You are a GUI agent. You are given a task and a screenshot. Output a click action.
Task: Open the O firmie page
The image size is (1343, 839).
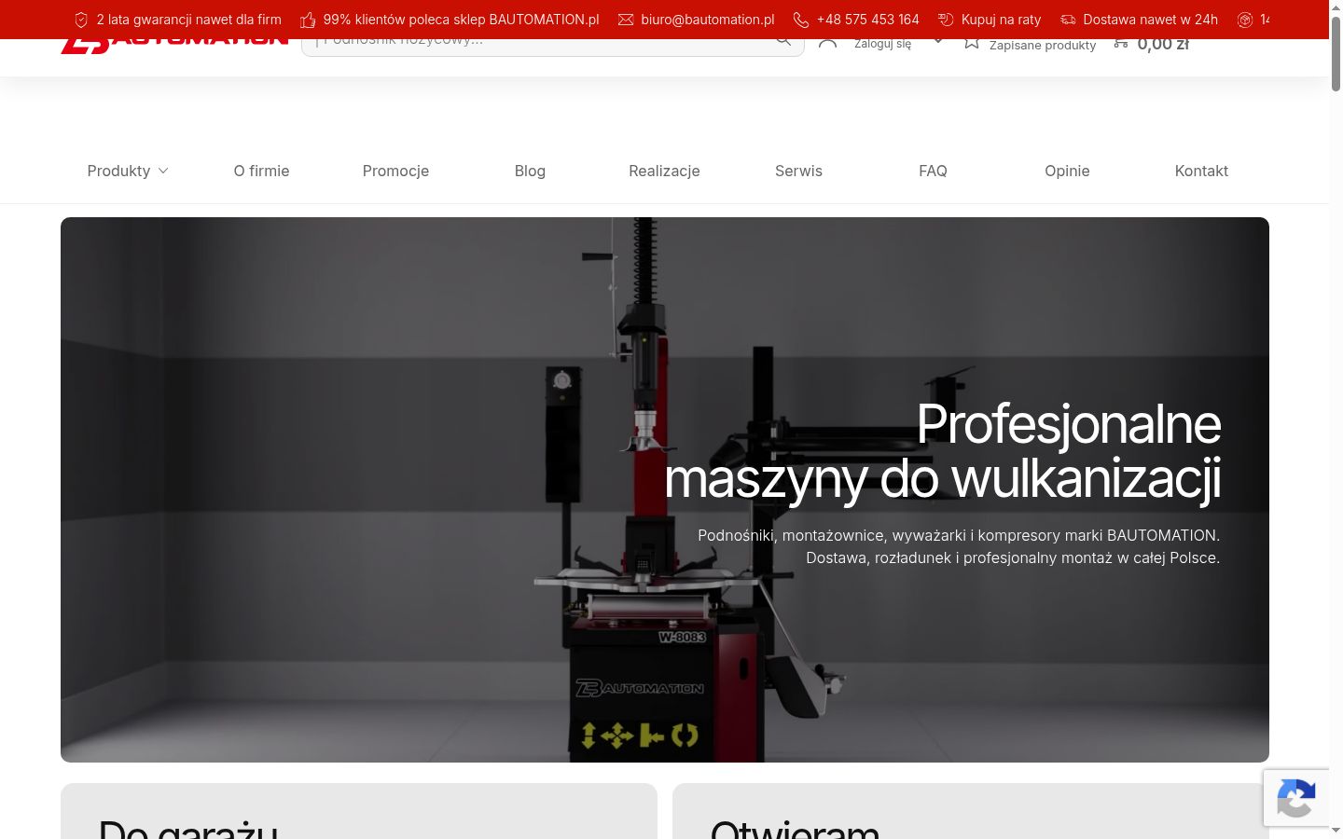[x=261, y=171]
